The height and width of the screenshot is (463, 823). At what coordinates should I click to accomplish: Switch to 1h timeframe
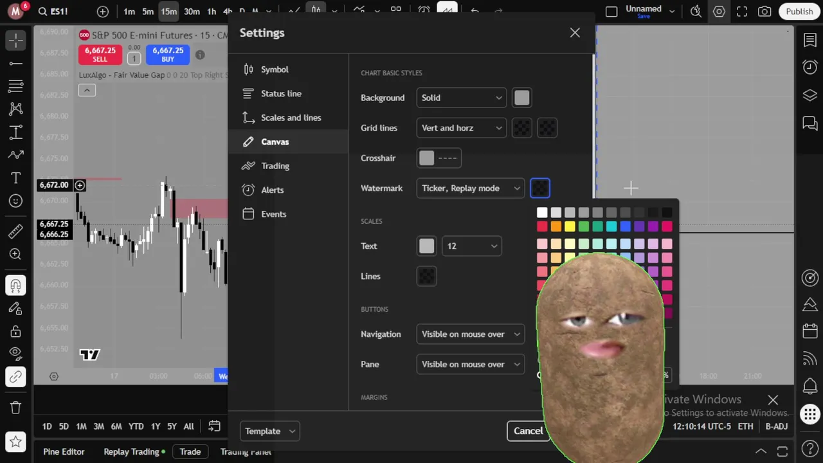tap(212, 12)
